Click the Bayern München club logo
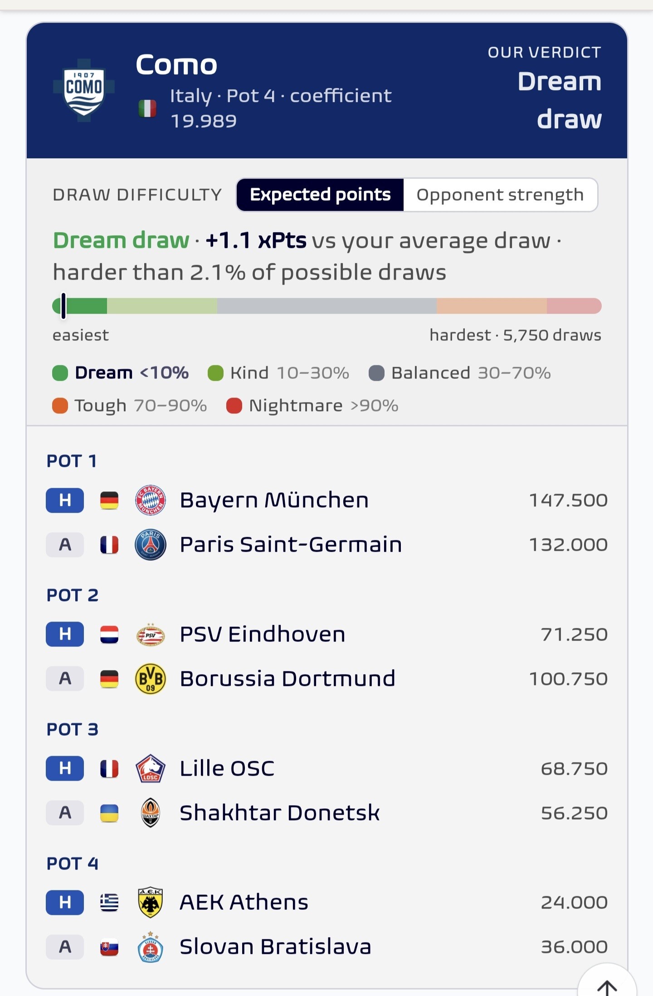653x996 pixels. [151, 500]
